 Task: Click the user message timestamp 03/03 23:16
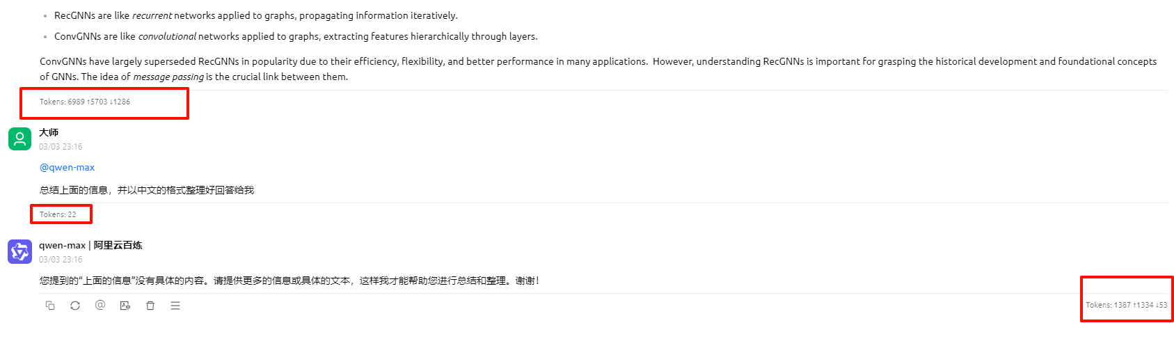tap(61, 147)
